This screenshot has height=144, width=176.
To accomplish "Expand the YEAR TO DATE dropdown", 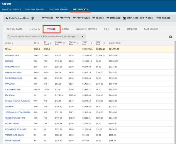I will pos(165,18).
